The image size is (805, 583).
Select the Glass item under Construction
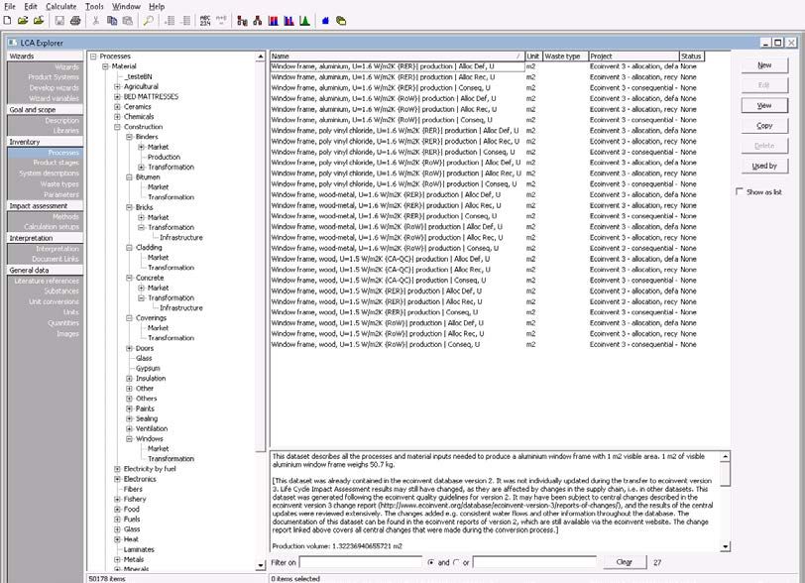pyautogui.click(x=144, y=358)
